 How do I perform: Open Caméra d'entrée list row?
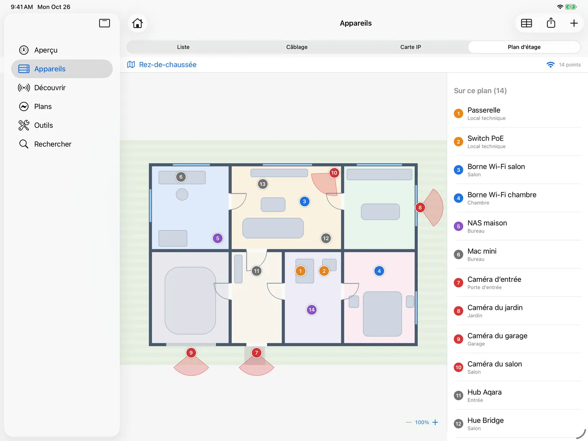click(517, 283)
